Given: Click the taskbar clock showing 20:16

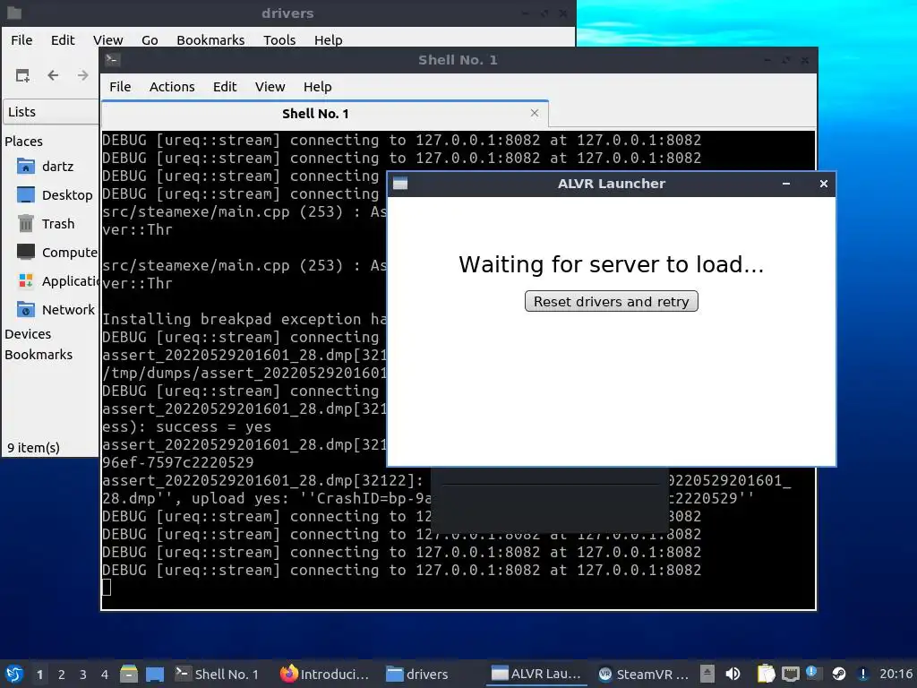Looking at the screenshot, I should pos(896,674).
